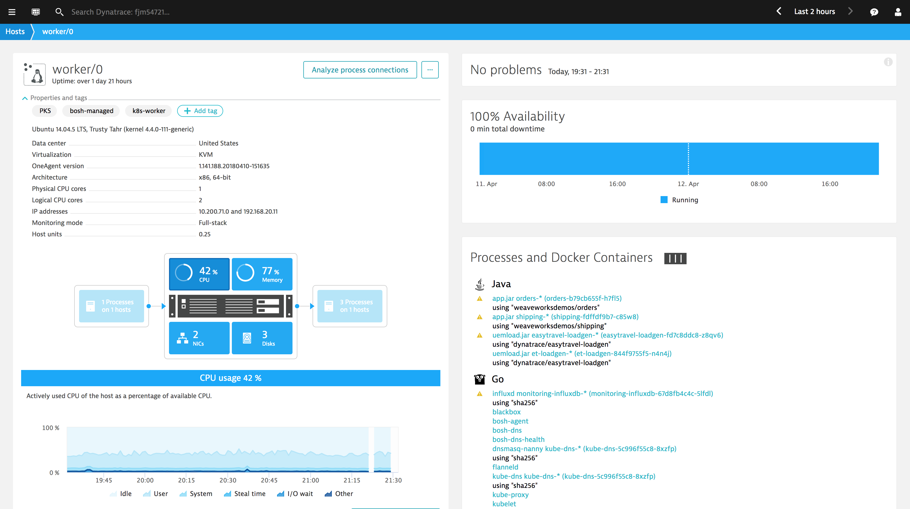Screen dimensions: 910x509
Task: Toggle User series in CPU legend
Action: tap(155, 494)
